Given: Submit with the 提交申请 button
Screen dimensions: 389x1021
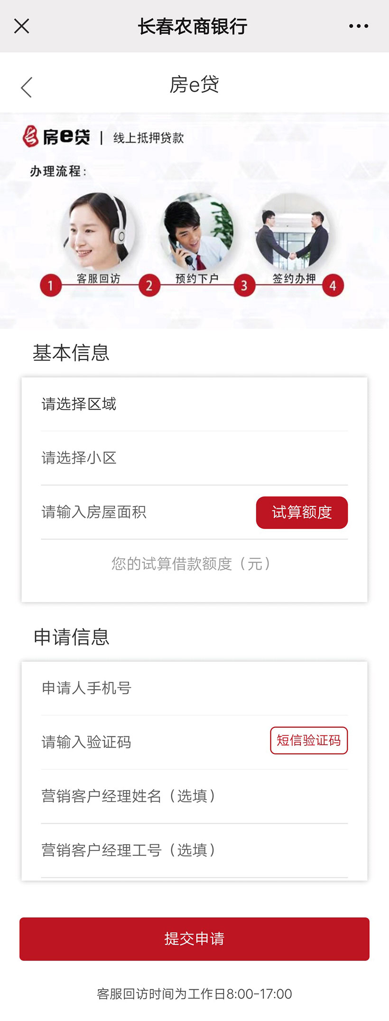Looking at the screenshot, I should [x=194, y=939].
